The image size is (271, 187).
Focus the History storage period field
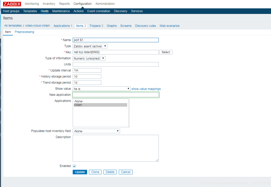pos(87,77)
